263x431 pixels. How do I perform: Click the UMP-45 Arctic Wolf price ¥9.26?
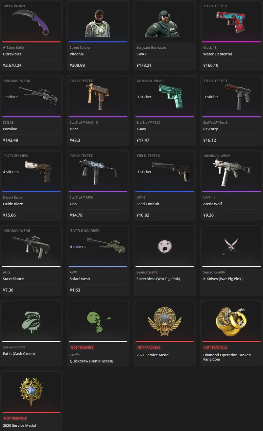click(x=208, y=215)
